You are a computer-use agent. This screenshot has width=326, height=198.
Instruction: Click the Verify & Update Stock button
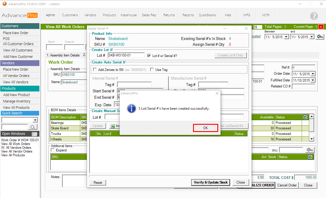pyautogui.click(x=211, y=182)
